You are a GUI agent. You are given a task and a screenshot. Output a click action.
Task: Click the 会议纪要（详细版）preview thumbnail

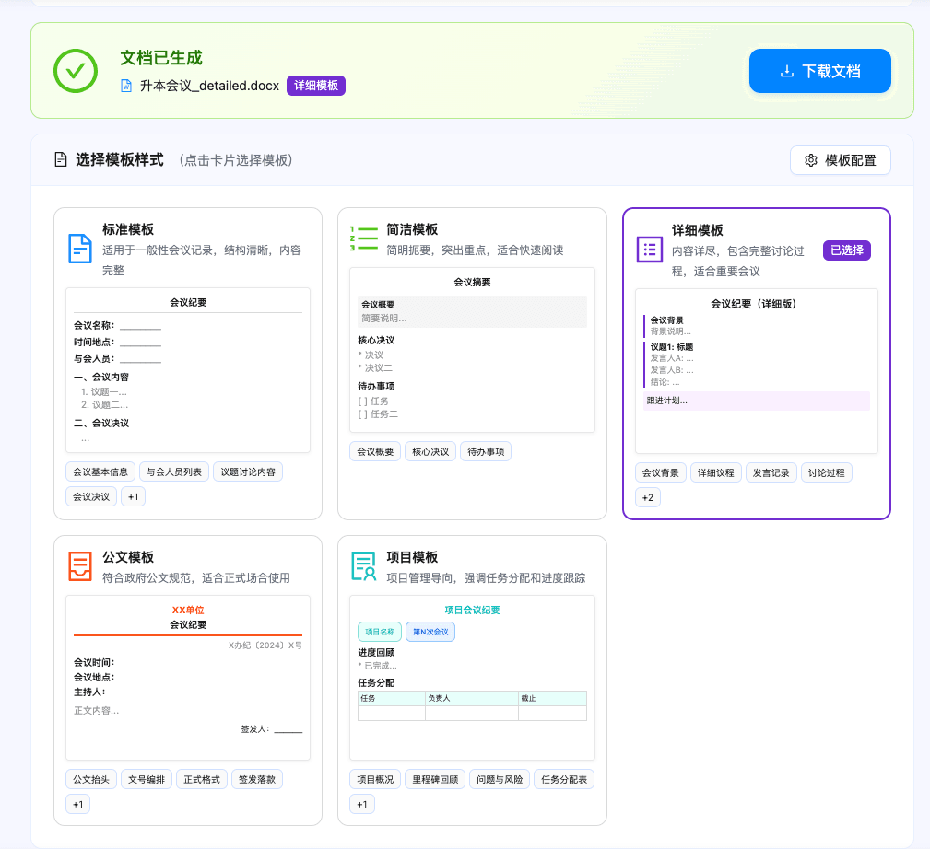click(x=756, y=371)
